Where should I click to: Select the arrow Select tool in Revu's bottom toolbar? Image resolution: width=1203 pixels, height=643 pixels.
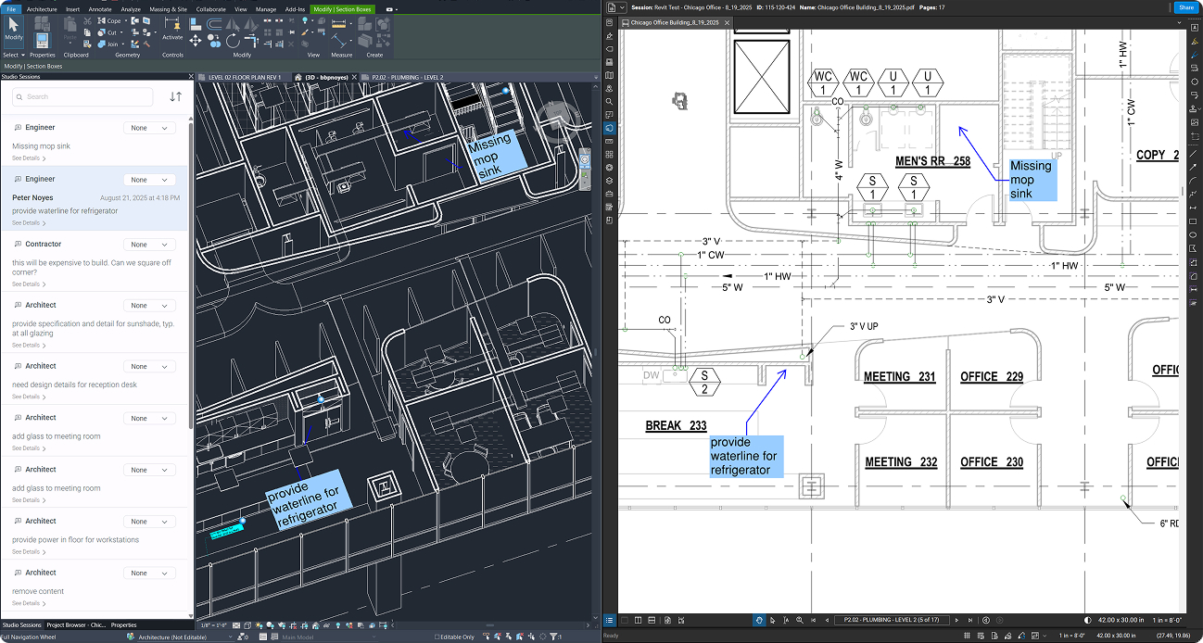point(772,620)
